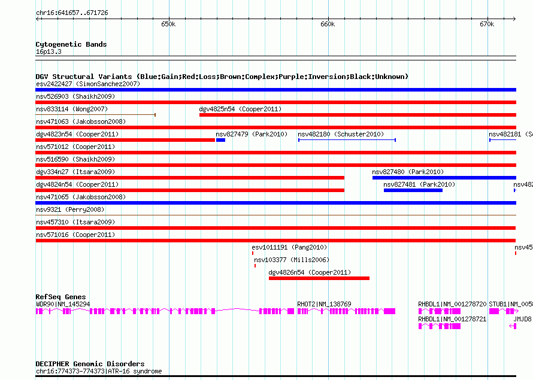Viewport: 533px width, 380px height.
Task: Select the nsv471063 (Jakobsson2008) variant label
Action: click(81, 121)
